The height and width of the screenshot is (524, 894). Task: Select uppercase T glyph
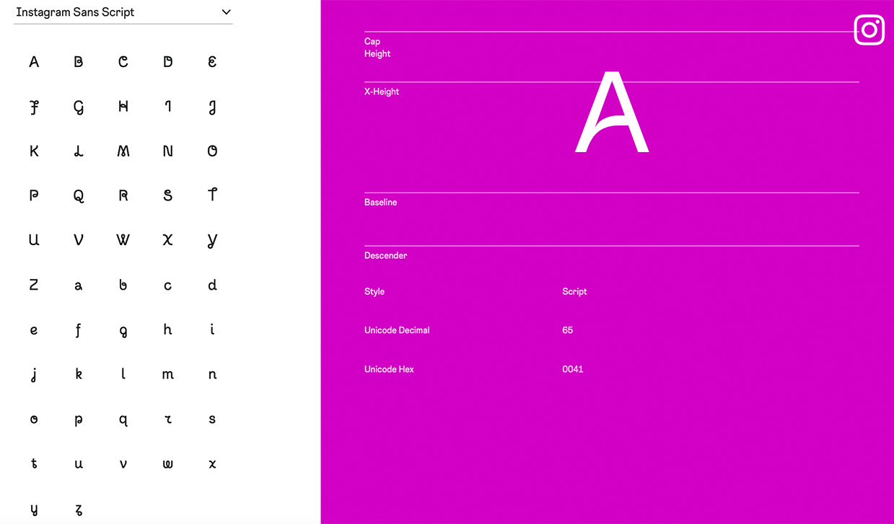click(212, 195)
